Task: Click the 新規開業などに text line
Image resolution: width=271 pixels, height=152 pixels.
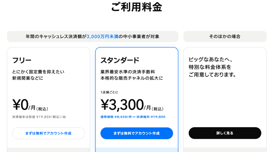Action: [x=28, y=78]
